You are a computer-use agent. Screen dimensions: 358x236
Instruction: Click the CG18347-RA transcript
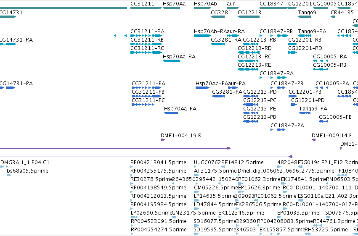273,78
